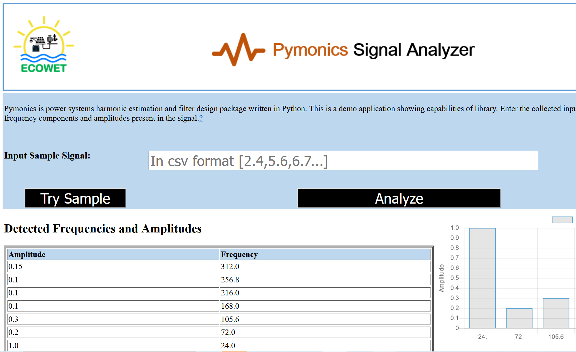
Task: Select the 105.6 frequency cell
Action: pyautogui.click(x=325, y=319)
